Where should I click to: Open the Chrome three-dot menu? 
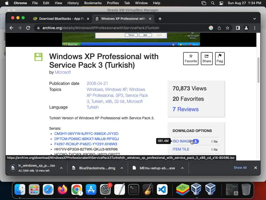tap(255, 28)
